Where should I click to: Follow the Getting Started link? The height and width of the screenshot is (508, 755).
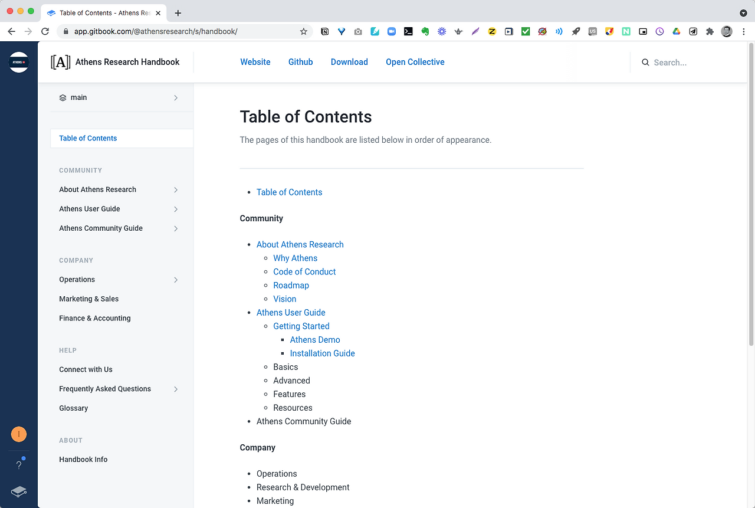coord(301,326)
